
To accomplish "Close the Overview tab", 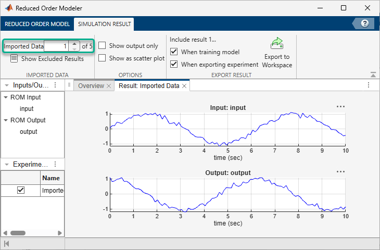I will [109, 86].
